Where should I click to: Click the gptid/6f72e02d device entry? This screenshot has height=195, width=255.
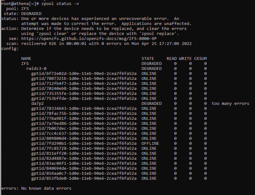pyautogui.click(x=84, y=74)
